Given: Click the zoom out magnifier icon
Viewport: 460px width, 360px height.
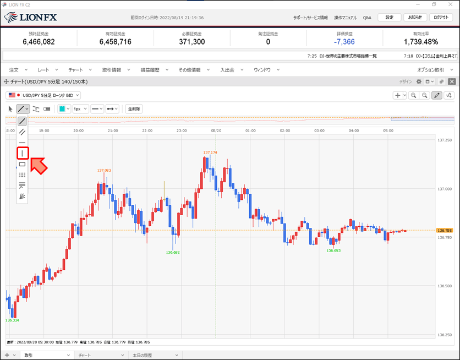Looking at the screenshot, I should tap(424, 95).
